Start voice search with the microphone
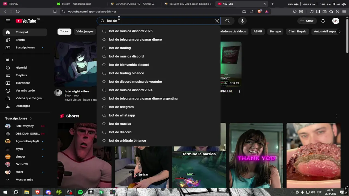Screen dimensions: 349x196 click(242, 21)
